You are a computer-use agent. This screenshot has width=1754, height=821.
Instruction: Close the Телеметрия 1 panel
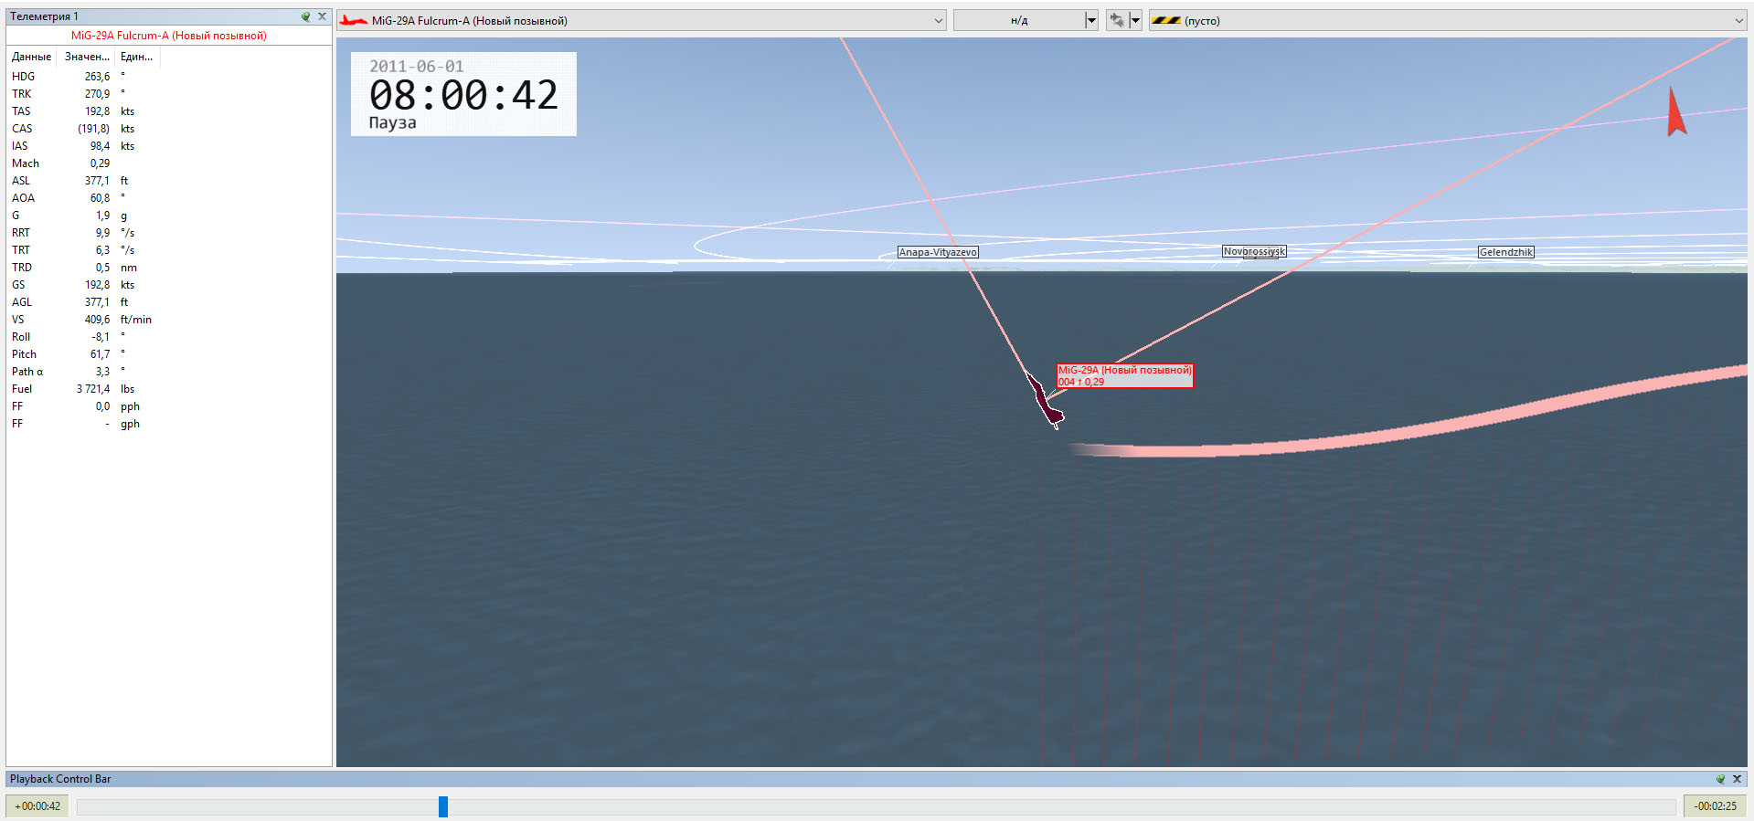pos(322,16)
